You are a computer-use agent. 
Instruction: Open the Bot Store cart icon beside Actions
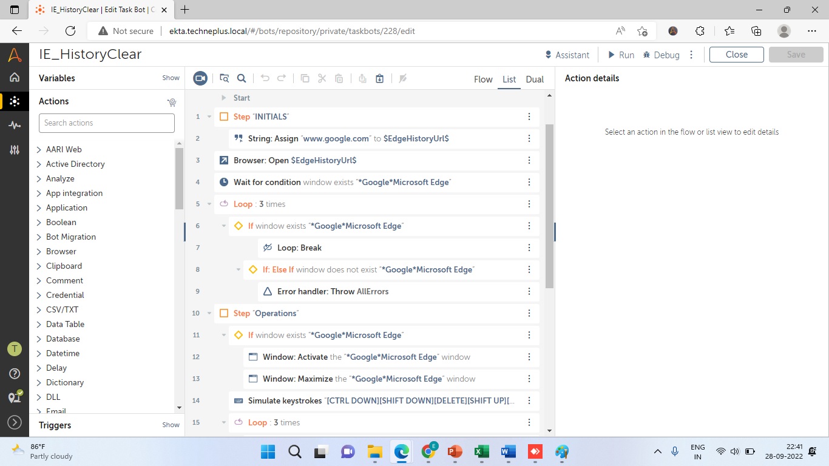pos(172,102)
